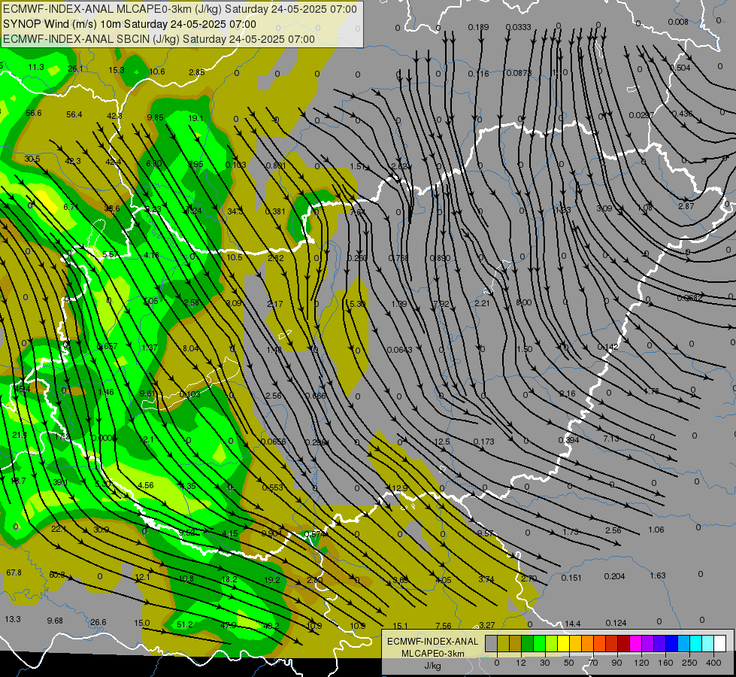
Task: Click the grid value '7.92'
Action: pyautogui.click(x=441, y=304)
